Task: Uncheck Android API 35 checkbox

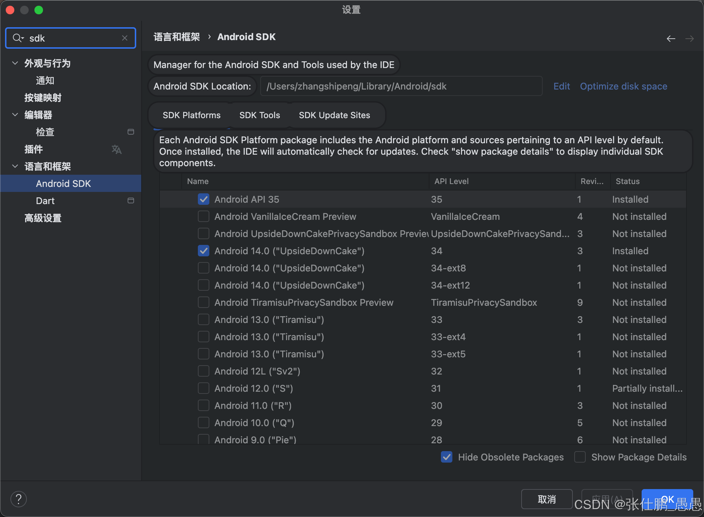Action: pyautogui.click(x=204, y=199)
